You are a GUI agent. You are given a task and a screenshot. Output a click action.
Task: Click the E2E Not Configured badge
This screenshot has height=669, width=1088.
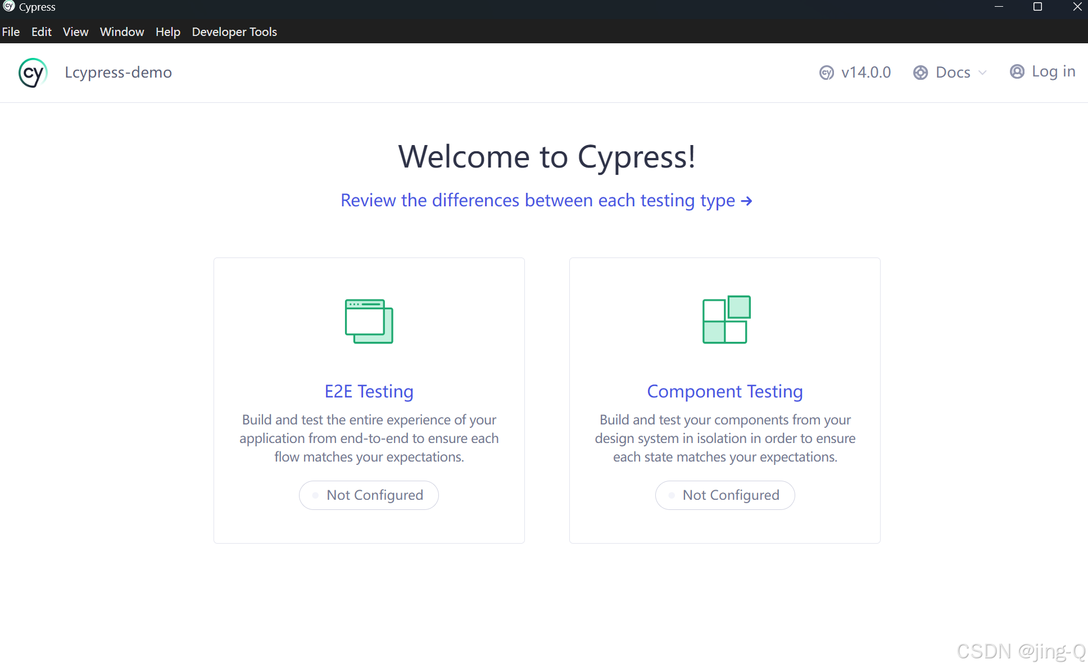pyautogui.click(x=369, y=495)
